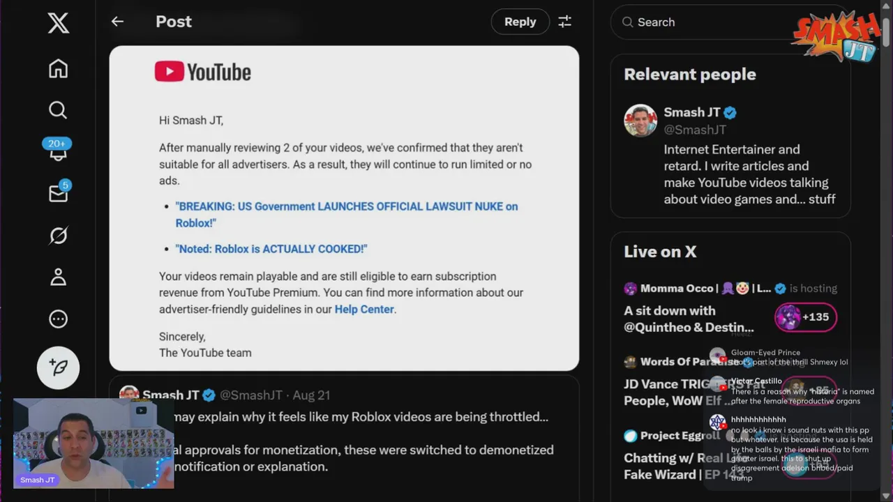This screenshot has width=893, height=502.
Task: Click the Smash JT webcam overlay
Action: point(93,443)
